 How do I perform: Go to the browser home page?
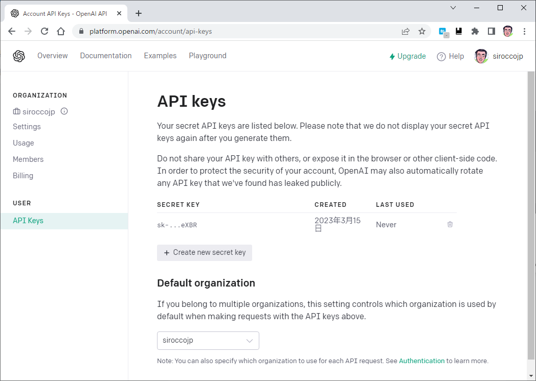[61, 31]
